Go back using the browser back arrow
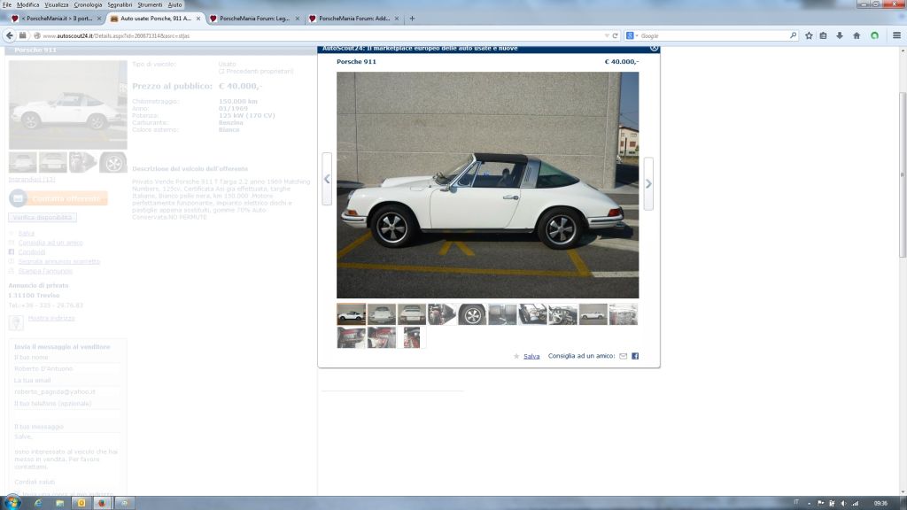The image size is (907, 510). tap(9, 35)
